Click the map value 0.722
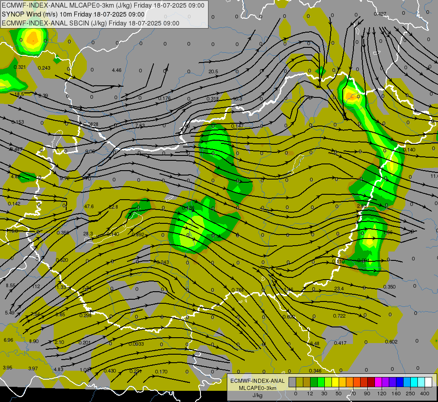The width and height of the screenshot is (438, 402). 340,316
